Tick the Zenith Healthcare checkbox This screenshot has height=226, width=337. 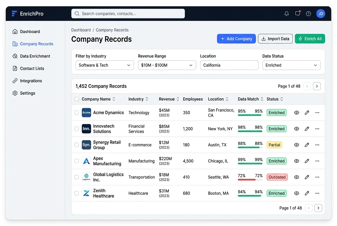77,193
